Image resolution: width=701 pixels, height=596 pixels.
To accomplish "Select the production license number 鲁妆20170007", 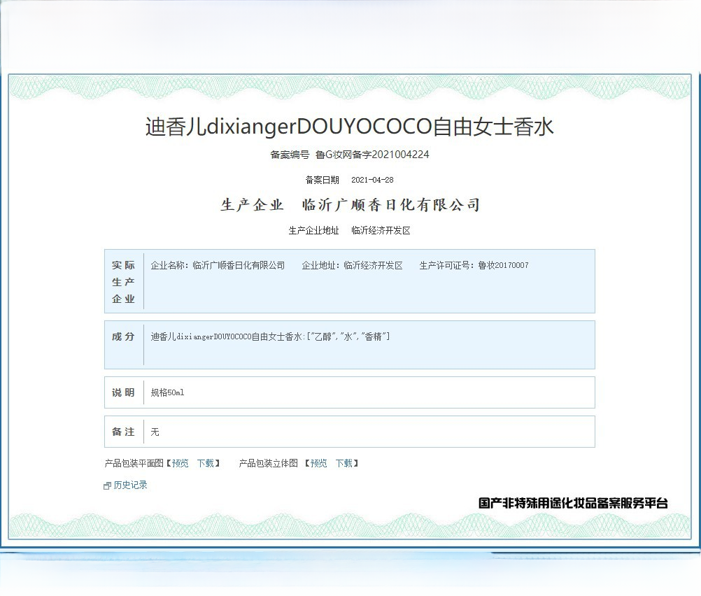I will pyautogui.click(x=503, y=266).
